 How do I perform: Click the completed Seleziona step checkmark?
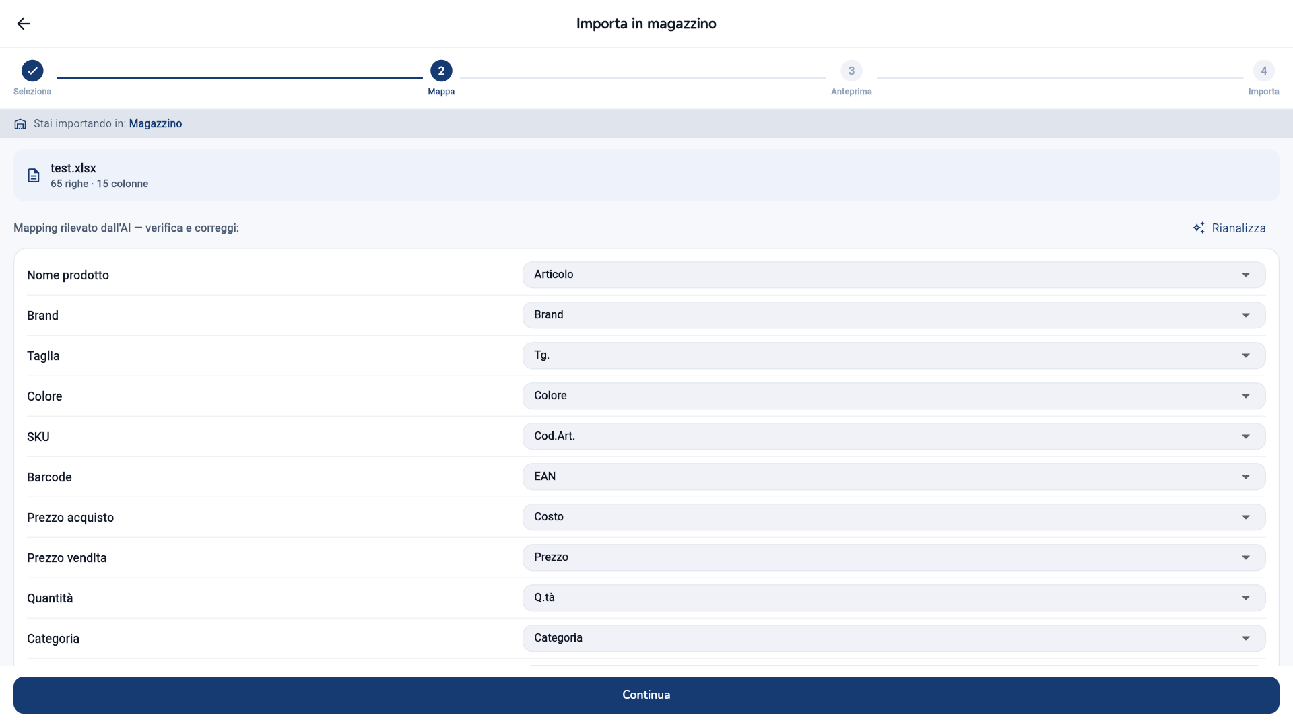click(32, 71)
